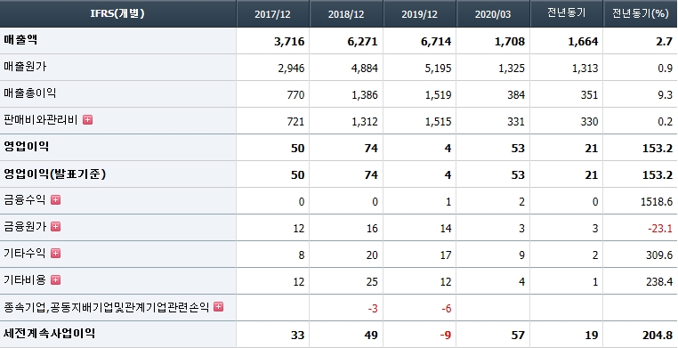Select the 기타비용 row label
The image size is (678, 348).
25,280
